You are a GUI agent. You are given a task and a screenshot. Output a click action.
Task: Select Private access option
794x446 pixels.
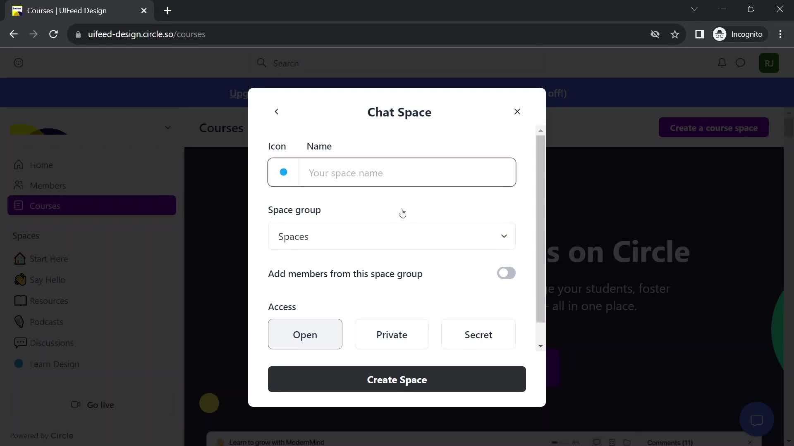click(392, 334)
